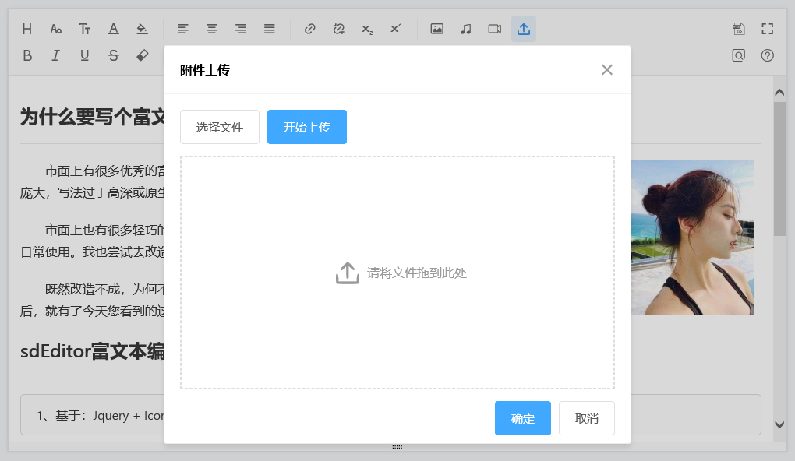Apply superscript formatting
Viewport: 795px width, 461px height.
(395, 28)
